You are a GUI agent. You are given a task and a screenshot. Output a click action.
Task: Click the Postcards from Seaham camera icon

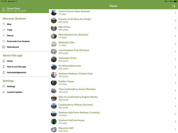(4, 41)
